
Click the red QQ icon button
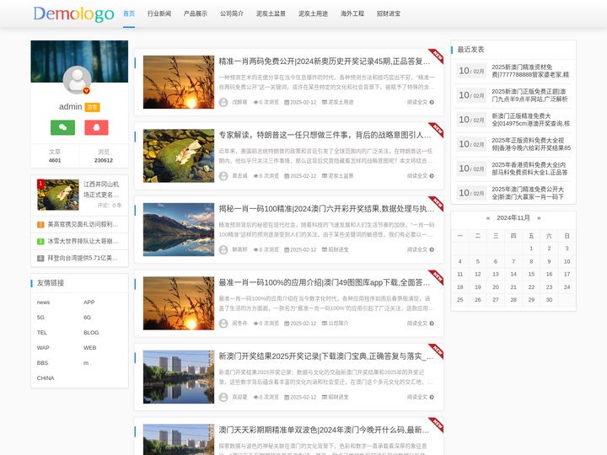(x=96, y=127)
